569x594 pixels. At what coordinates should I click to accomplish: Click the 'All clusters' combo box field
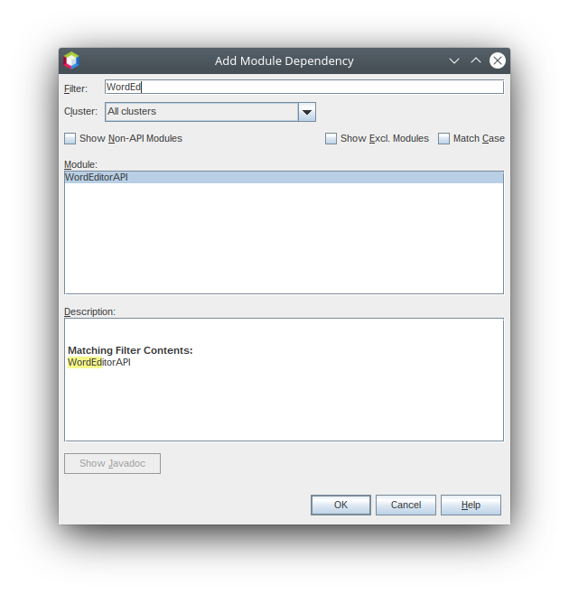click(201, 112)
